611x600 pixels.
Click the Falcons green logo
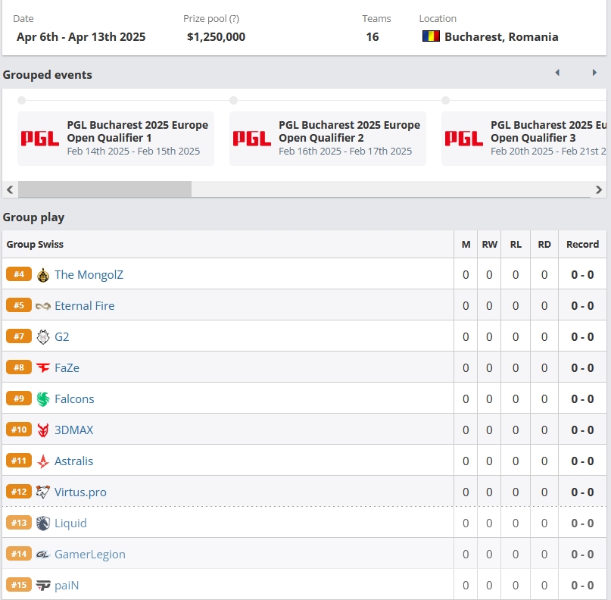[x=43, y=398]
